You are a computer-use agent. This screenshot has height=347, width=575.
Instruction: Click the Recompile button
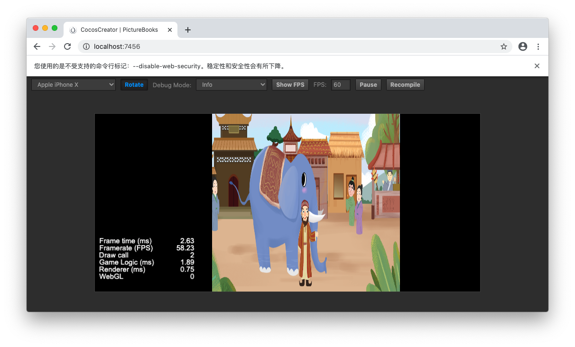[405, 85]
